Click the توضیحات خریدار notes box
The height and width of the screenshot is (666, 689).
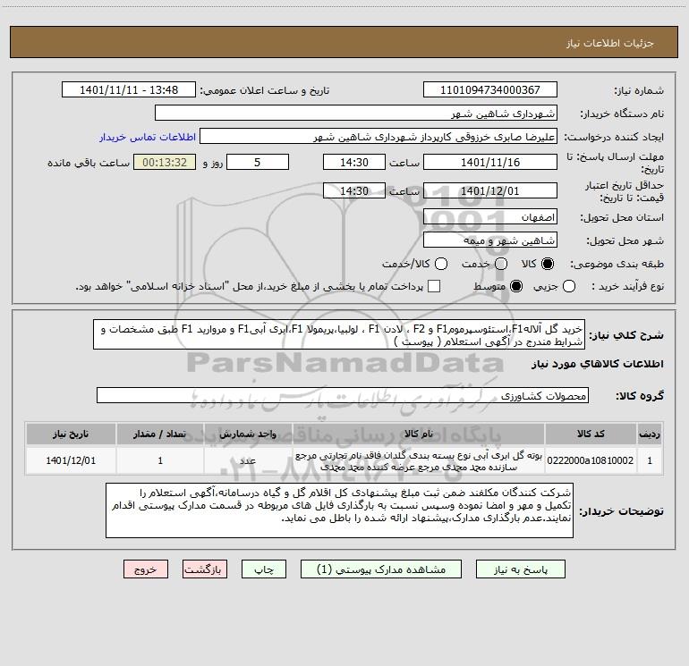tap(340, 510)
